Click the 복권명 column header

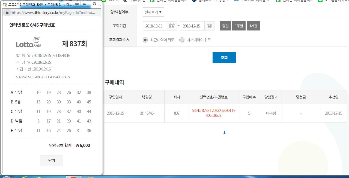(147, 97)
